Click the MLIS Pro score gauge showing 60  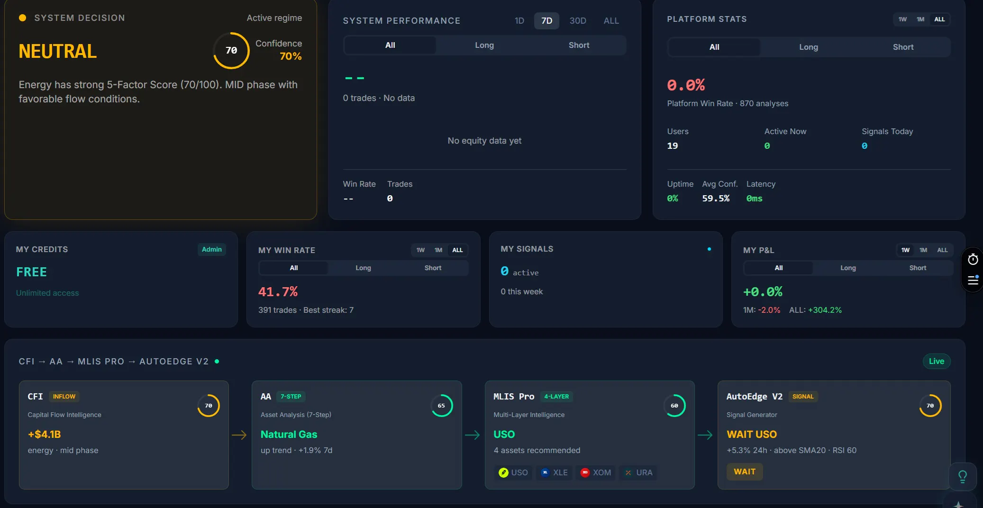[674, 406]
